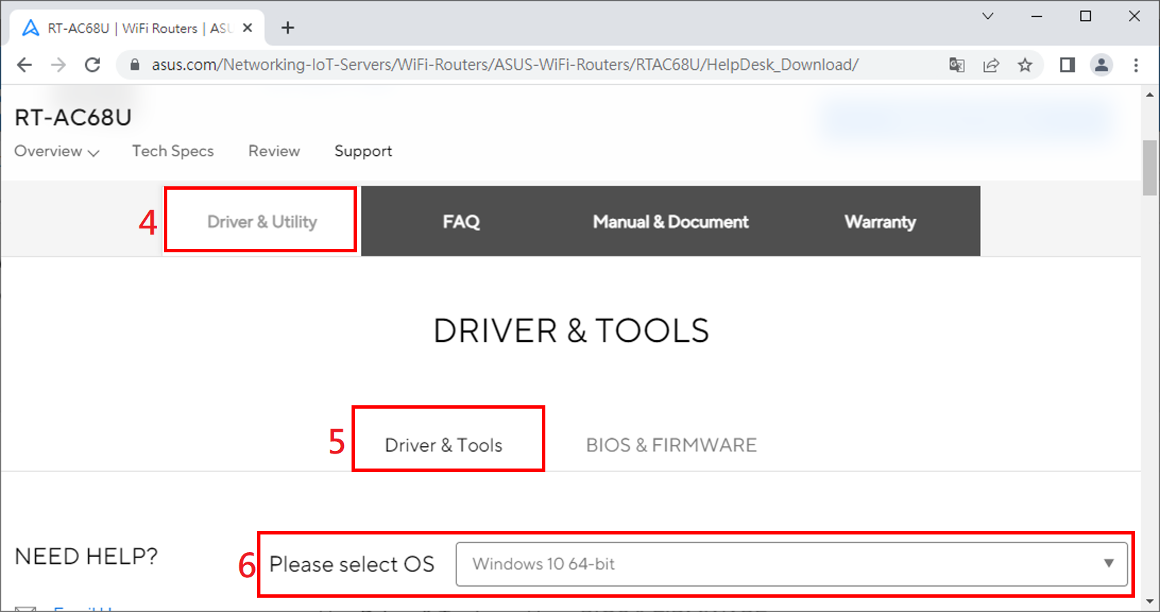
Task: Go back to the previous page
Action: tap(24, 65)
